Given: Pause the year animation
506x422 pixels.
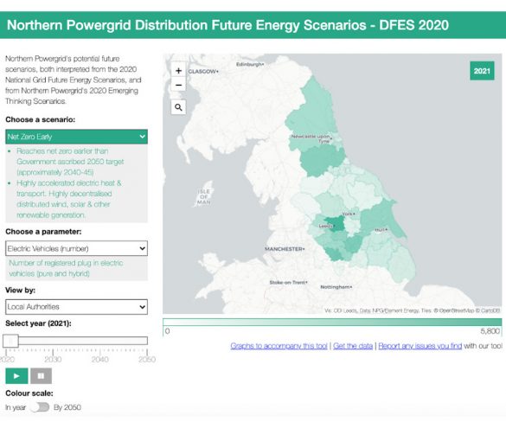Looking at the screenshot, I should point(41,376).
